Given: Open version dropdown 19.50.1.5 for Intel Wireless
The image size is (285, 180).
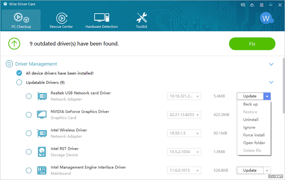Looking at the screenshot, I should tap(184, 133).
